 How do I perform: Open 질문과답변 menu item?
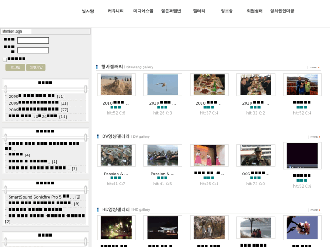(171, 11)
